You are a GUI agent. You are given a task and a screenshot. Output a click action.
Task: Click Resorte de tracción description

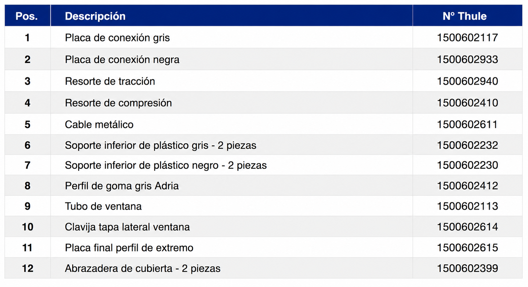click(110, 81)
